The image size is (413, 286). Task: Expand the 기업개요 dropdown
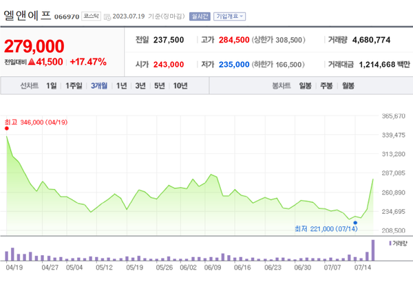pos(229,15)
